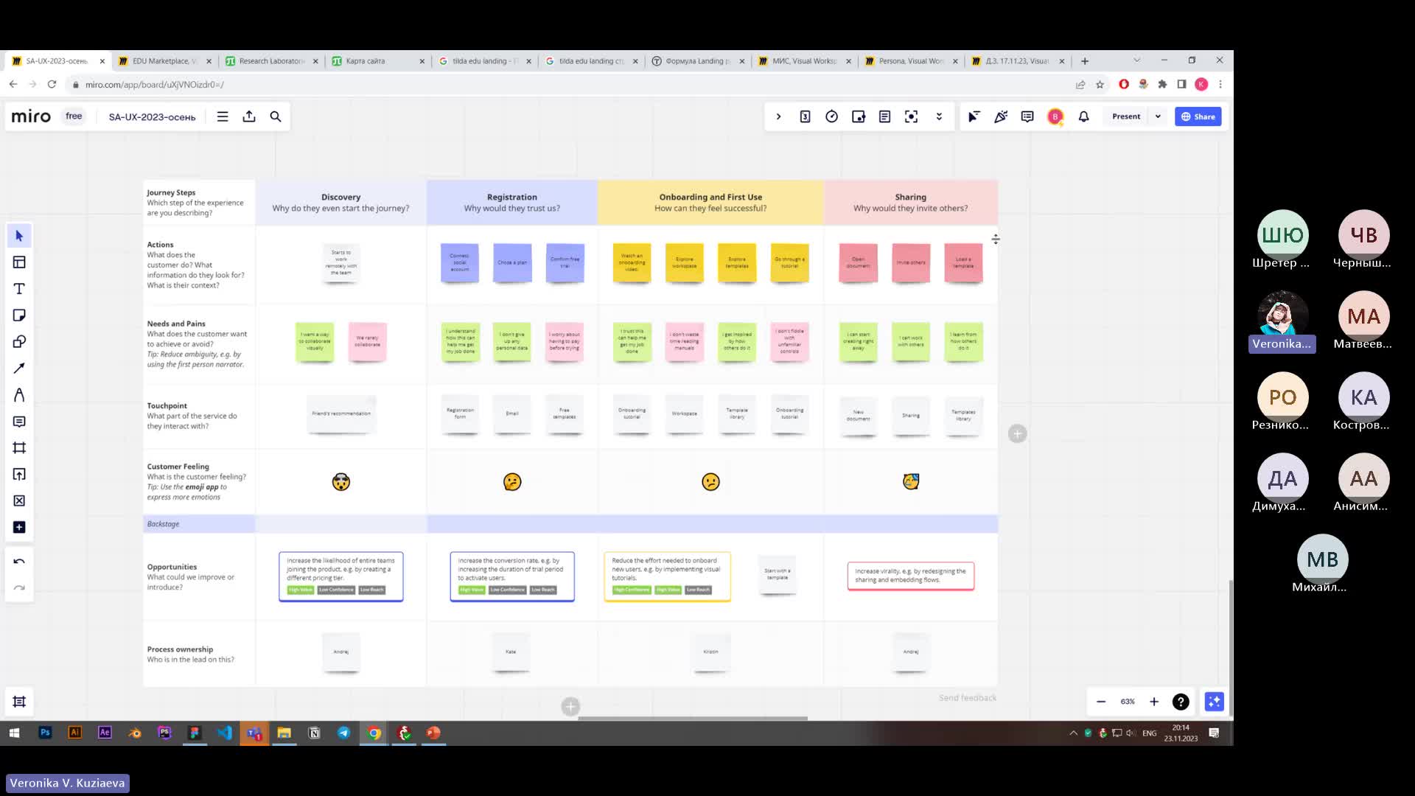Select the Pen tool
The width and height of the screenshot is (1415, 796).
19,395
